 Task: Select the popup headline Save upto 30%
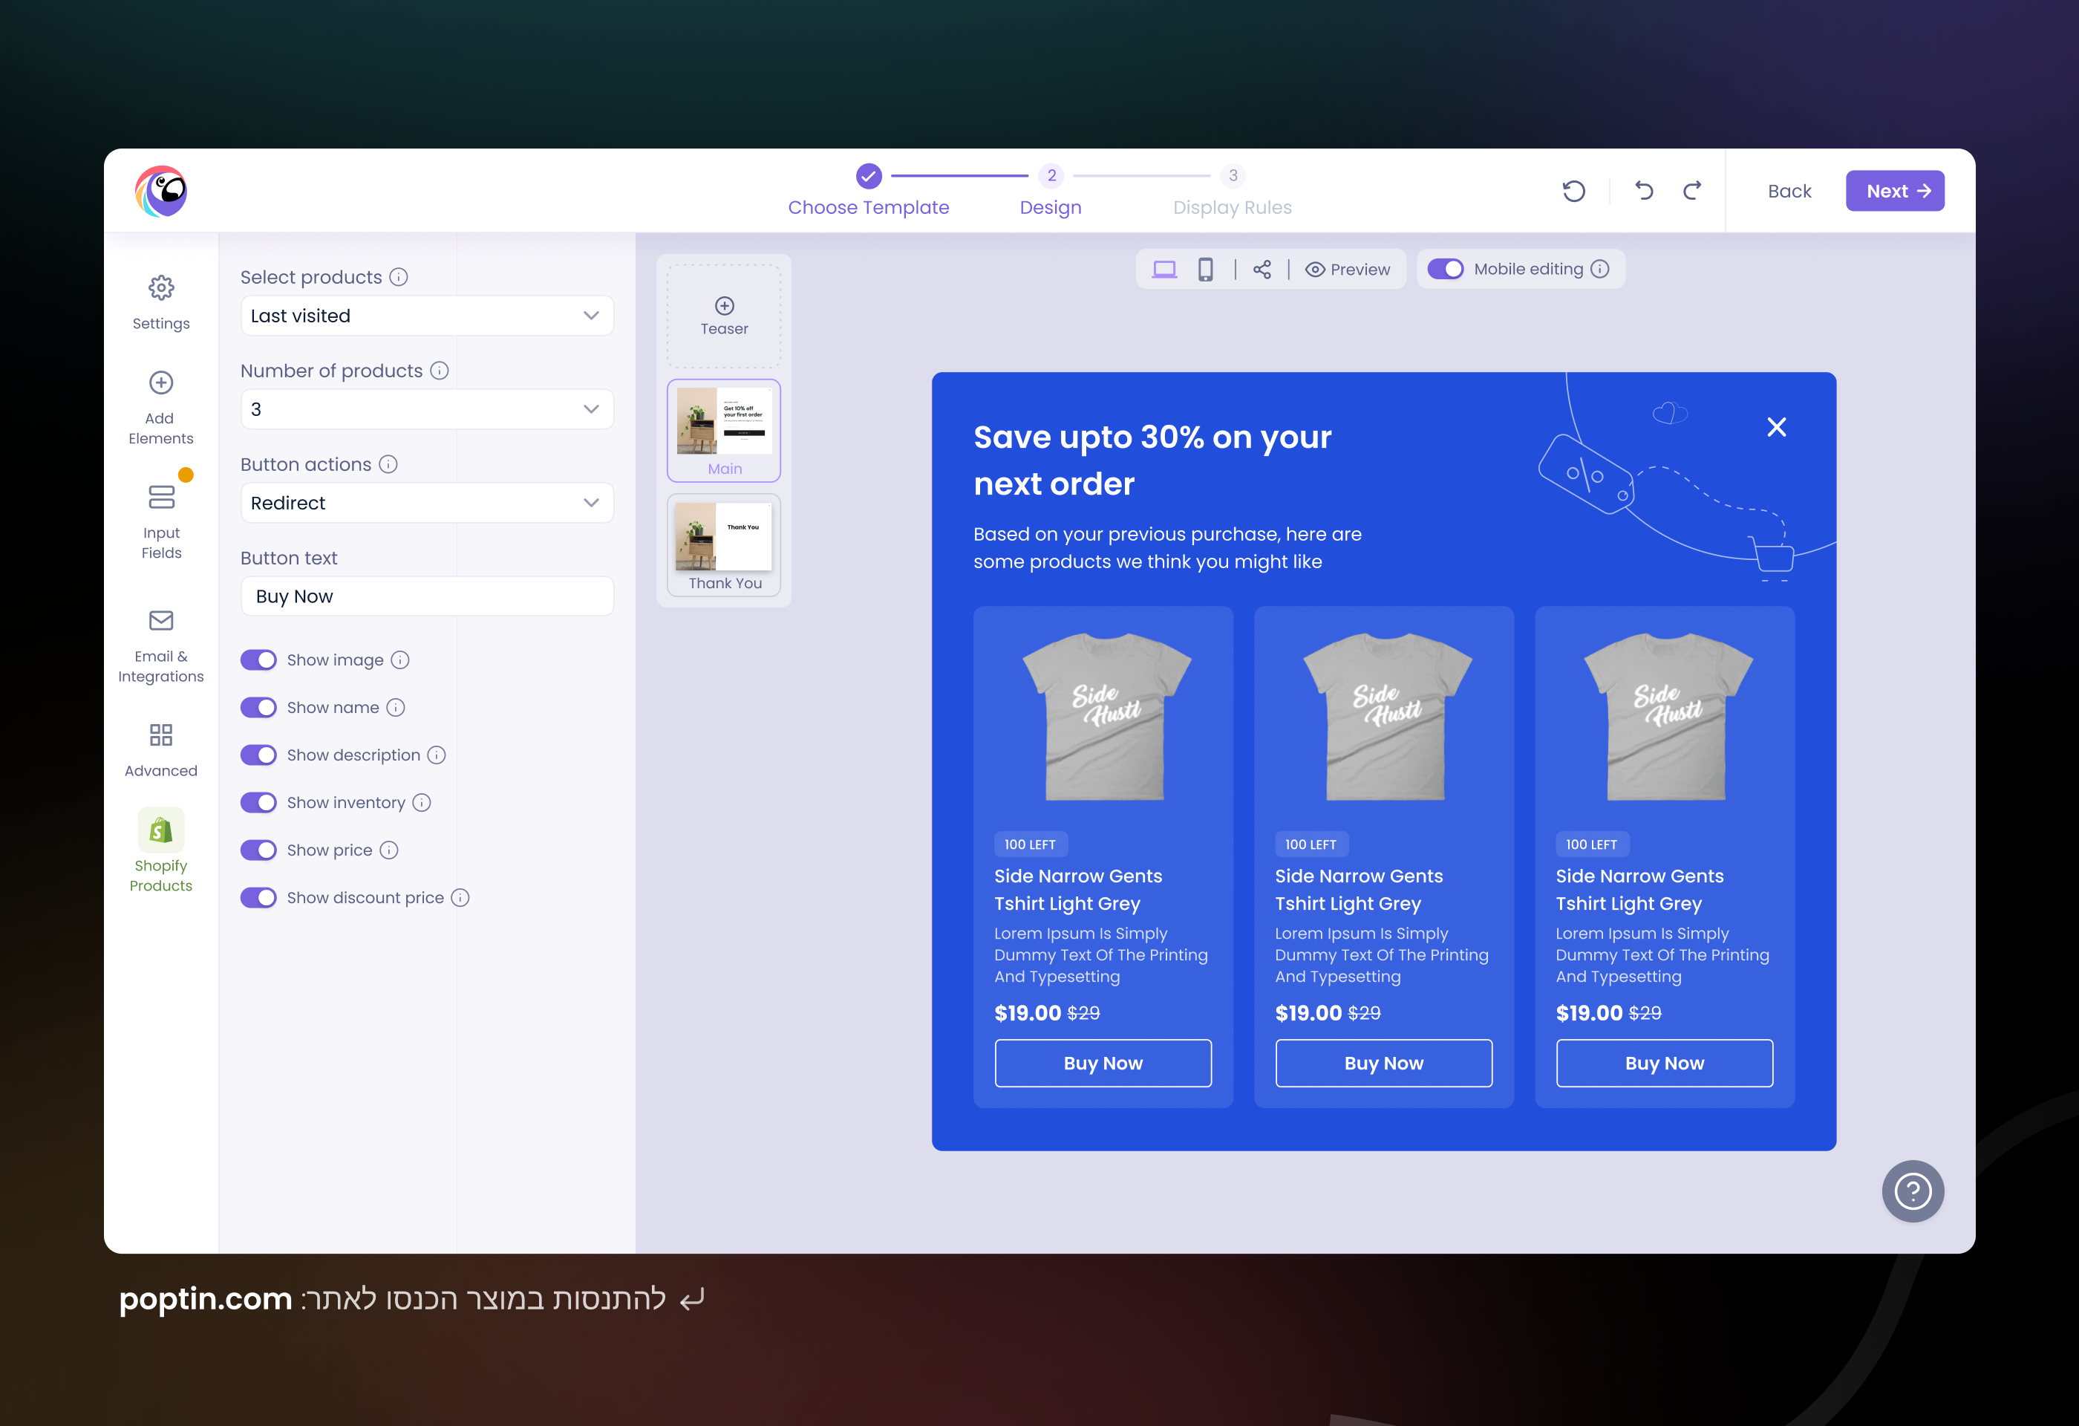pyautogui.click(x=1152, y=460)
